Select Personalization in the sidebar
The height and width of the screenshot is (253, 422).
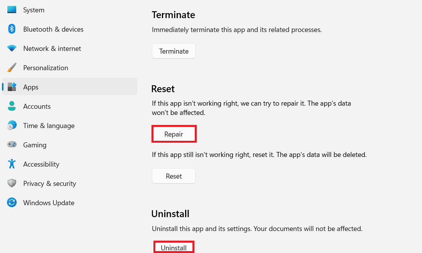(46, 67)
